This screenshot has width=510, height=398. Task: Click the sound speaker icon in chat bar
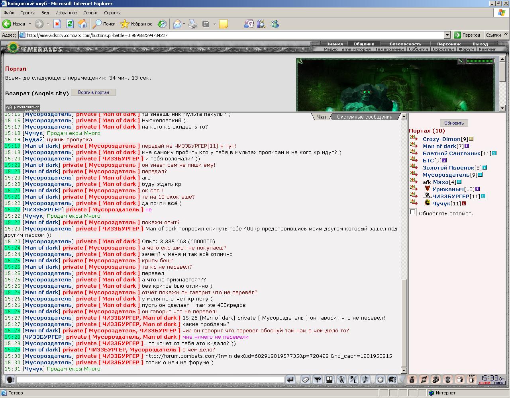365,380
